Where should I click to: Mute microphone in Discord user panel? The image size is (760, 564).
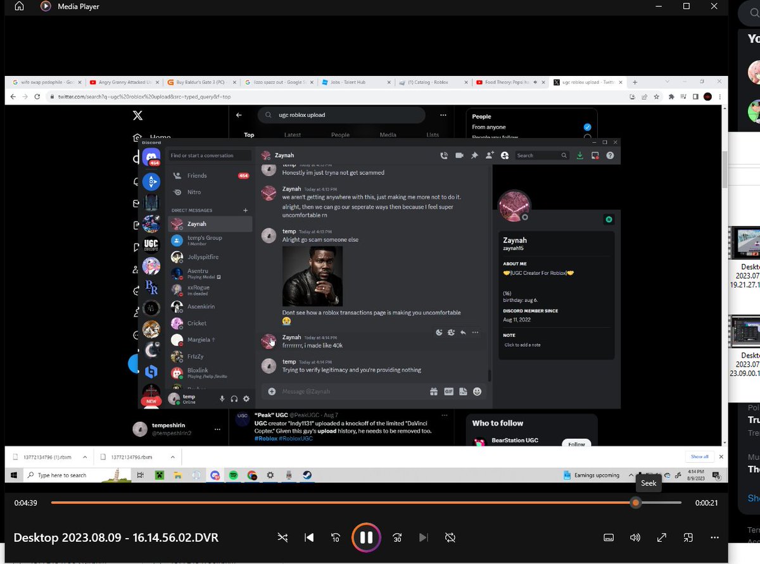(222, 399)
